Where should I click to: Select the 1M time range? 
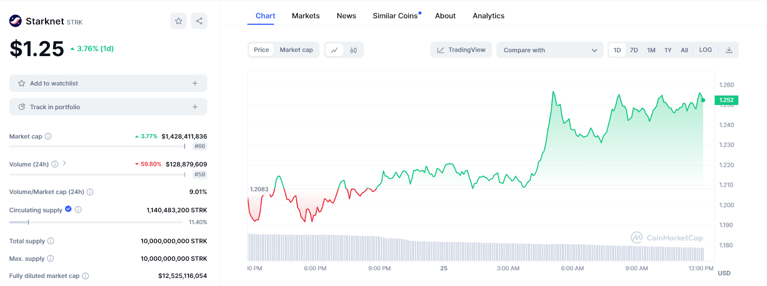click(x=651, y=50)
